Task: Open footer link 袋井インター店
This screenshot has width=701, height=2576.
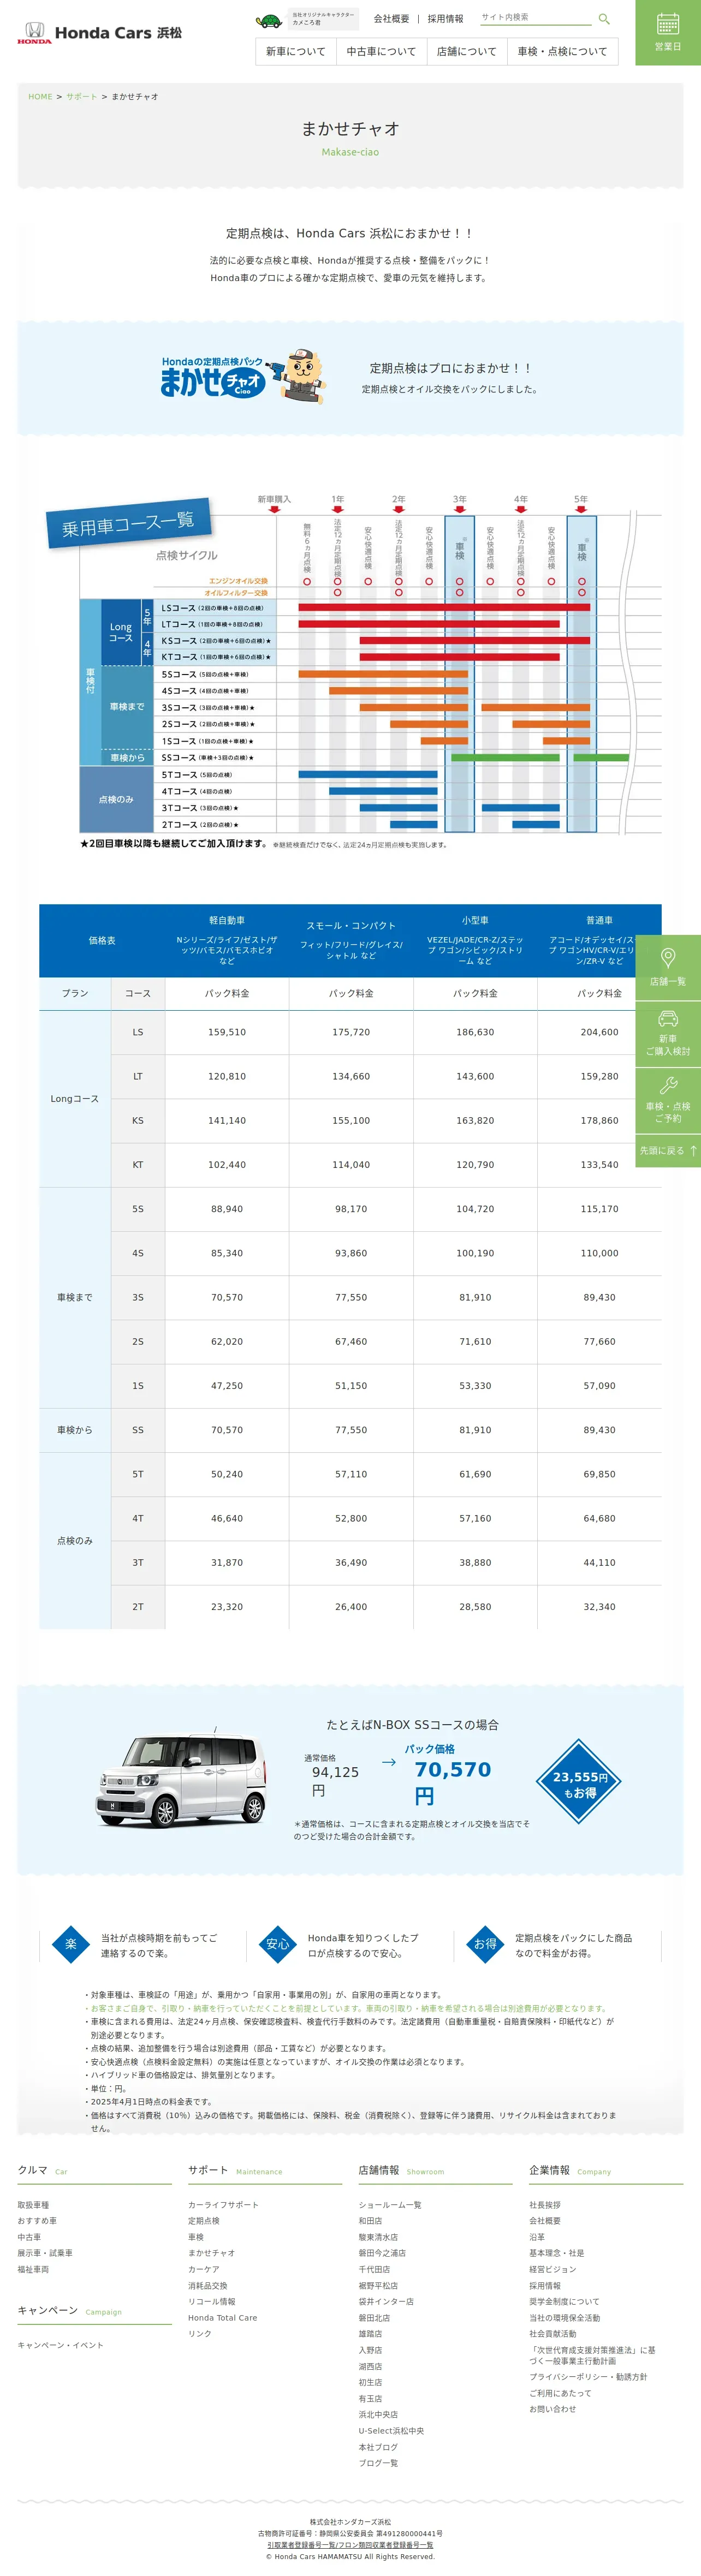Action: [x=386, y=2302]
